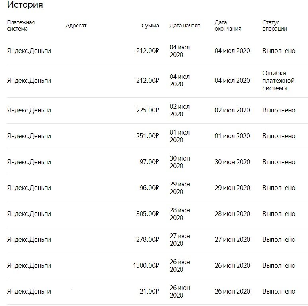Select Яндекс.Деньги in the 30 июн row
Image resolution: width=308 pixels, height=306 pixels.
tap(29, 162)
